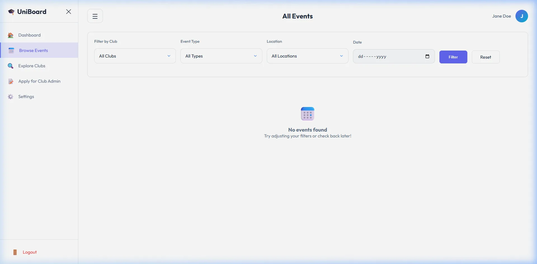Click the Event Type label
The image size is (537, 264).
click(190, 41)
